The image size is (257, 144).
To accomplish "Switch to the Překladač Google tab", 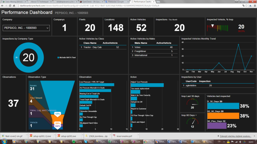I will pos(117,2).
